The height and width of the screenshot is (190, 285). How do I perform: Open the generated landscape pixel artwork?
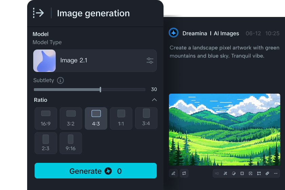pyautogui.click(x=225, y=130)
